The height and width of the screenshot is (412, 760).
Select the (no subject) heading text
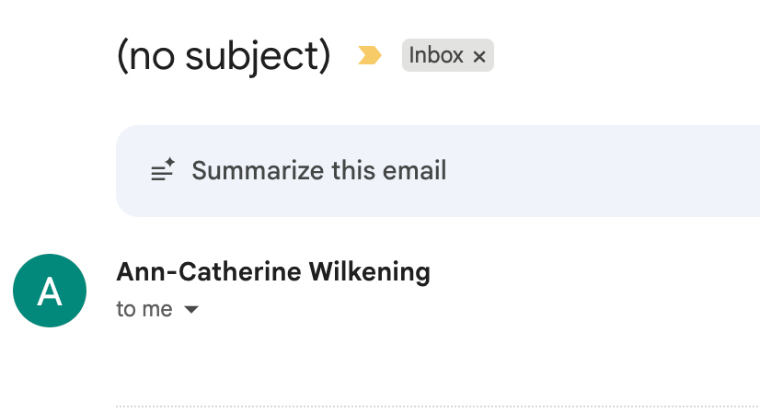(223, 57)
